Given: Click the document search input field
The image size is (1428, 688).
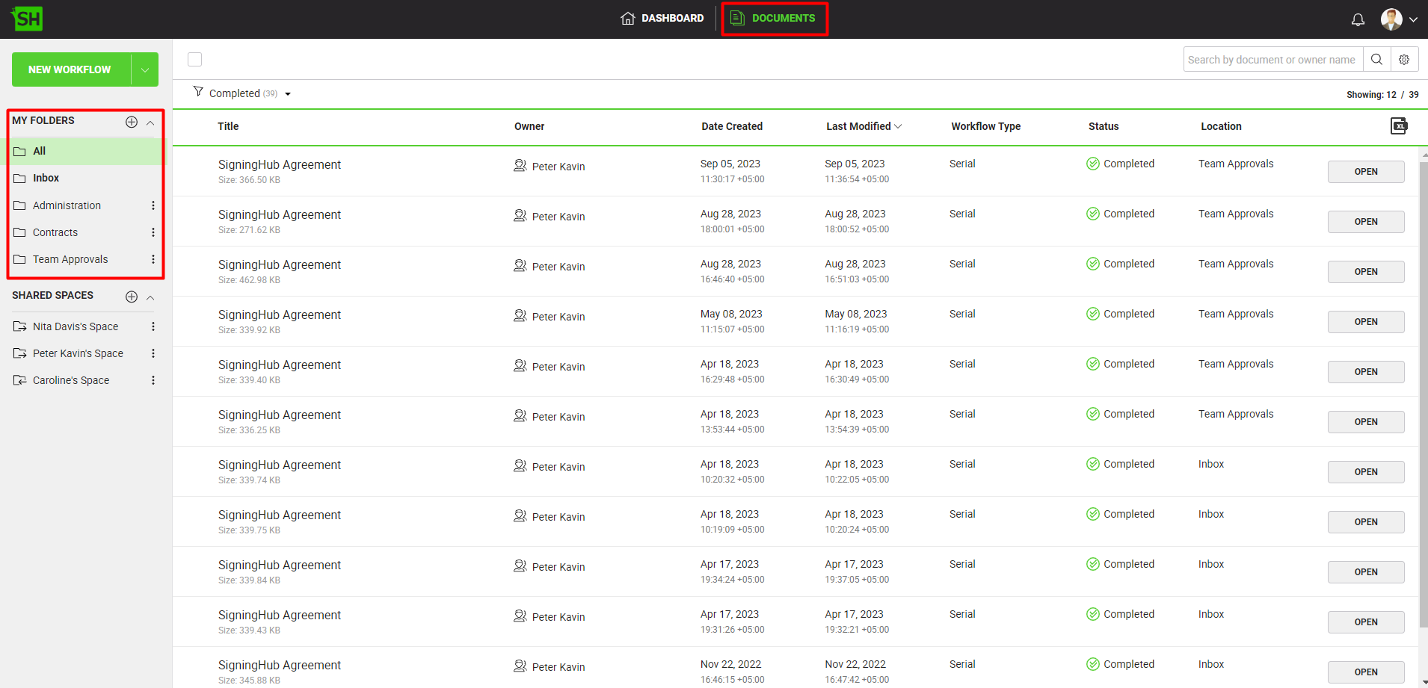Looking at the screenshot, I should [x=1272, y=60].
